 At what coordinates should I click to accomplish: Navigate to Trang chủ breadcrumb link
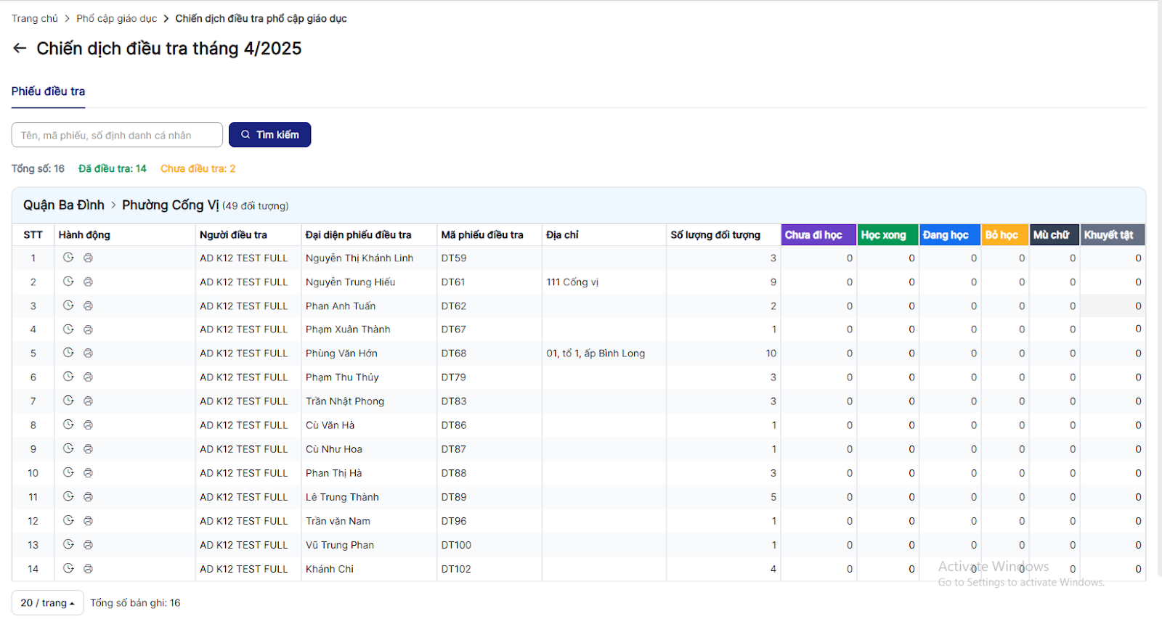pos(34,19)
